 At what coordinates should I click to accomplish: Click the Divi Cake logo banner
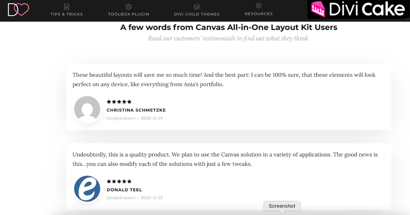[x=358, y=9]
